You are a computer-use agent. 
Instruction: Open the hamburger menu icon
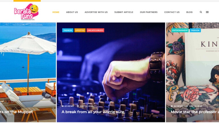pos(207,12)
